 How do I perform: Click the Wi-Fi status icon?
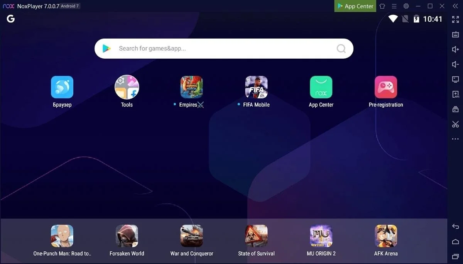(393, 19)
